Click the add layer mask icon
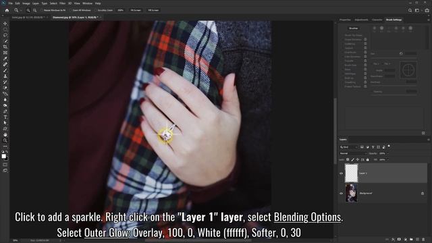Viewport: 432px width, 243px height. tap(399, 240)
